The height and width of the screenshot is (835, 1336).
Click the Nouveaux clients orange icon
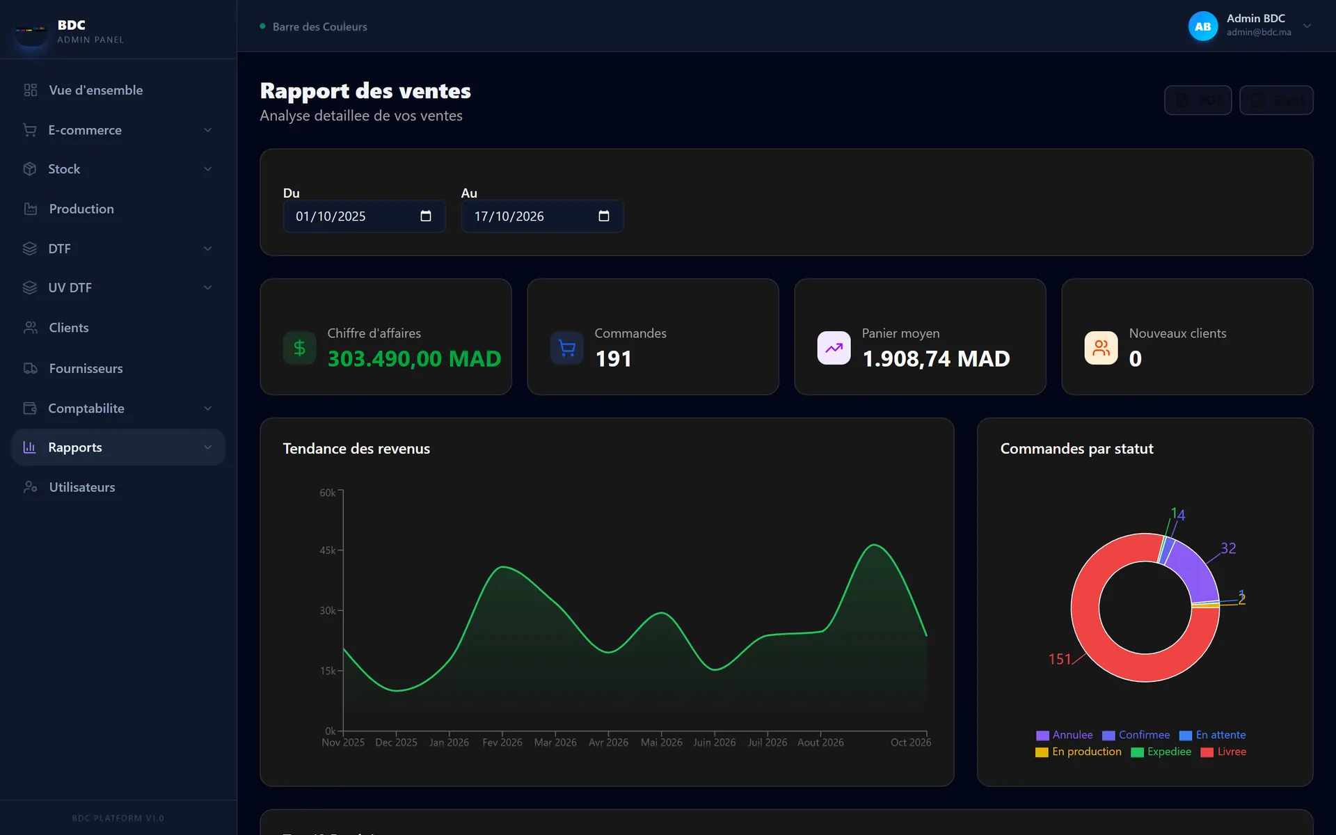(1102, 348)
